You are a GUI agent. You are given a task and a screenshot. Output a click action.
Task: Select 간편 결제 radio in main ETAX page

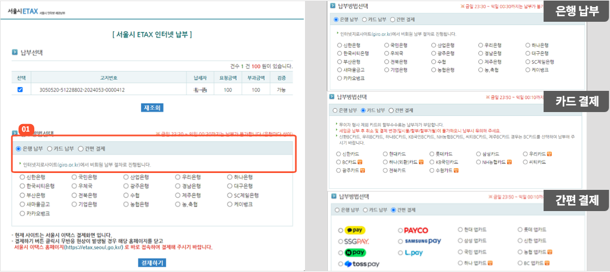pos(81,149)
